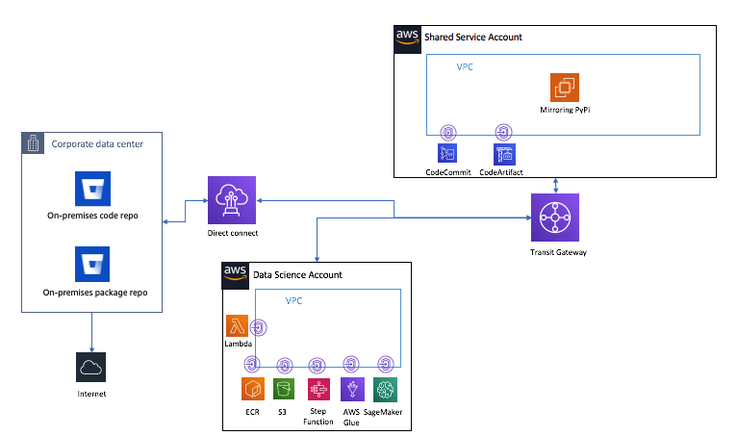This screenshot has height=436, width=737.
Task: Click the 'AWS Glue' label
Action: coord(351,417)
